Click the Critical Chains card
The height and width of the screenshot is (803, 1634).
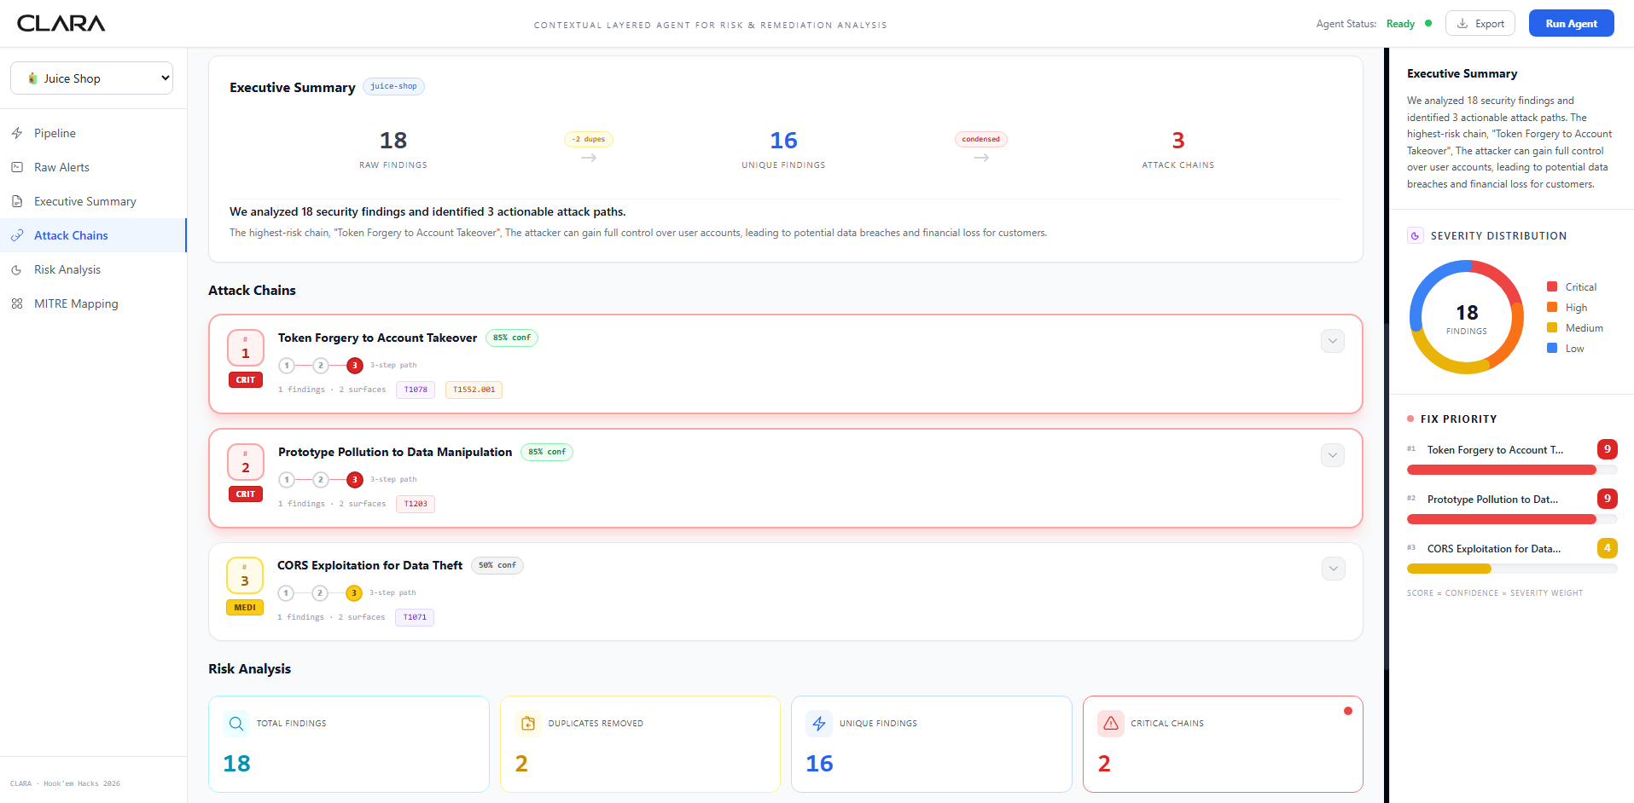[x=1223, y=744]
